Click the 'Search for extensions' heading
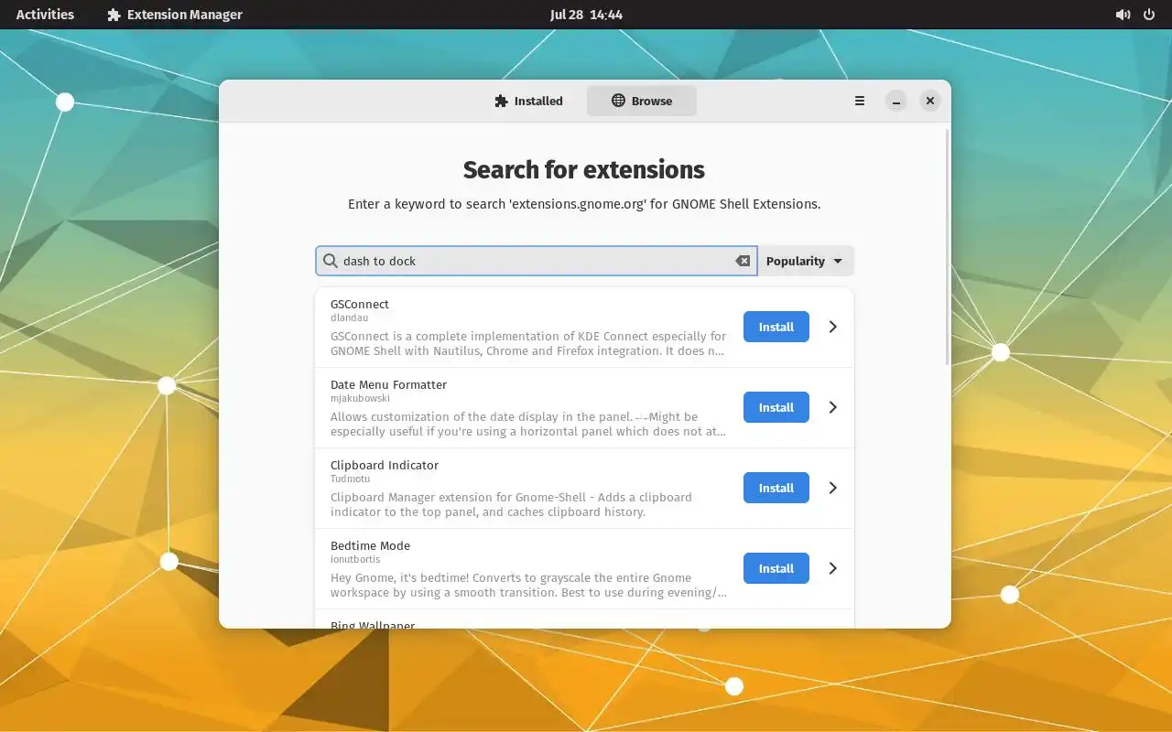1172x732 pixels. click(x=584, y=170)
